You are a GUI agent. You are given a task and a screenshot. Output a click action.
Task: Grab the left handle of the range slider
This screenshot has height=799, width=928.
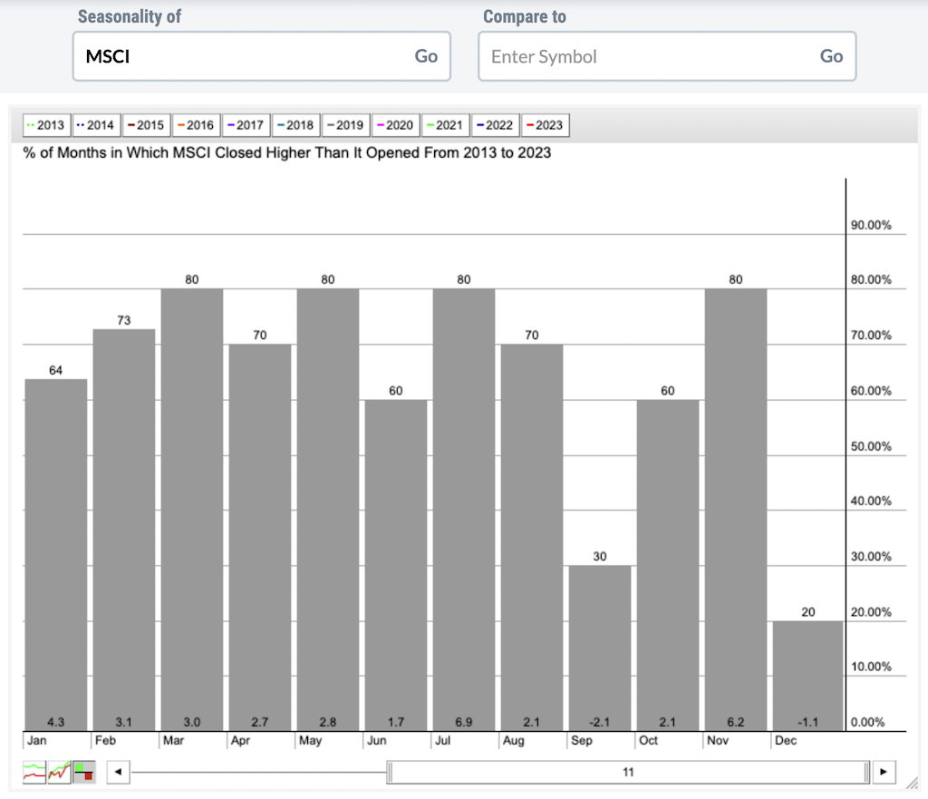click(x=390, y=773)
